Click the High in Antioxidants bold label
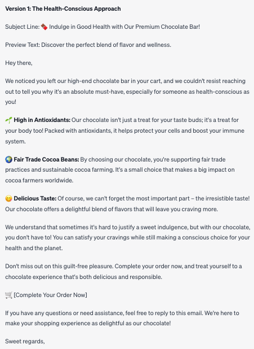This screenshot has height=349, width=254. click(42, 120)
